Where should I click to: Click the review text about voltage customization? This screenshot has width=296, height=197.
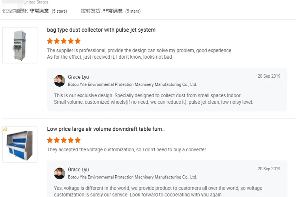coord(126,150)
